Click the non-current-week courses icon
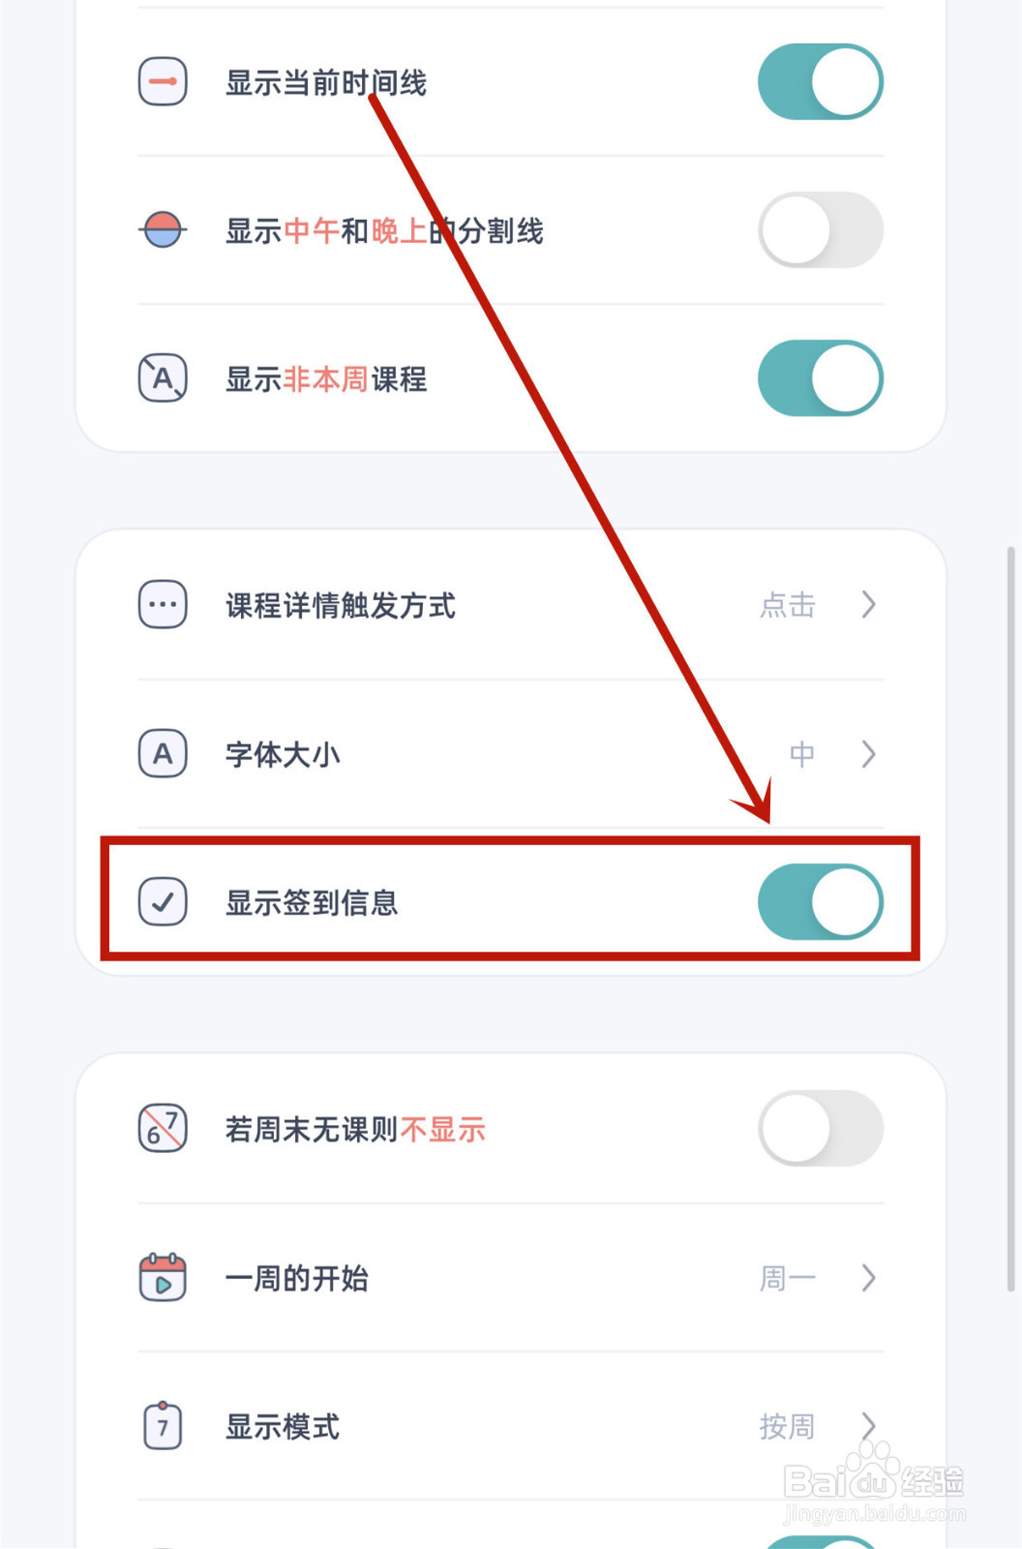 coord(163,379)
